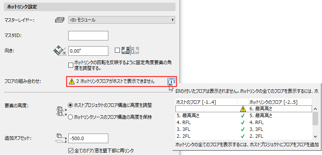Click the floor list scrollbar thumb

[316, 119]
